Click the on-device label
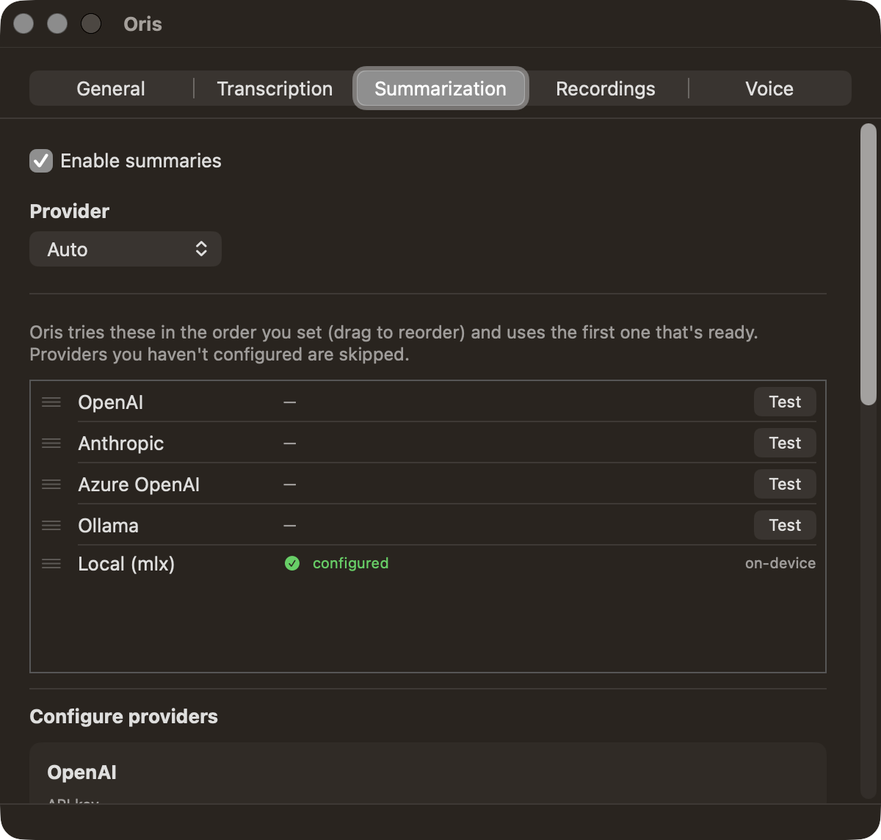The height and width of the screenshot is (840, 881). coord(780,563)
